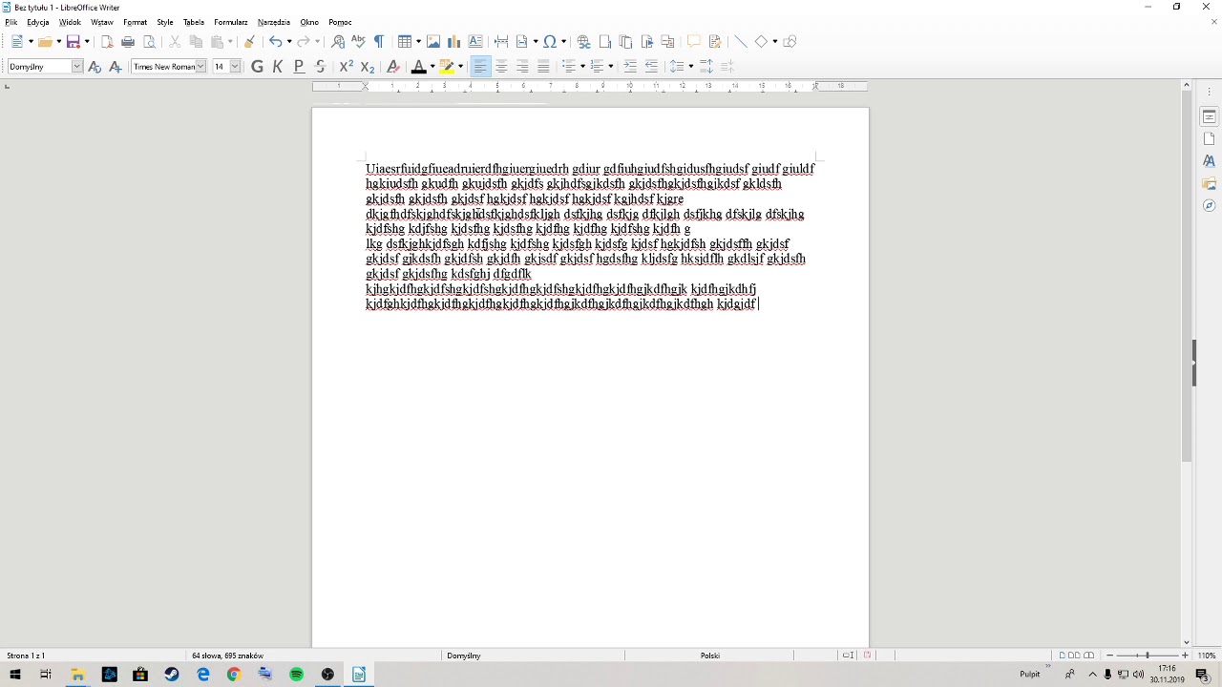This screenshot has height=687, width=1222.
Task: Apply font color red A swatch
Action: pyautogui.click(x=418, y=67)
